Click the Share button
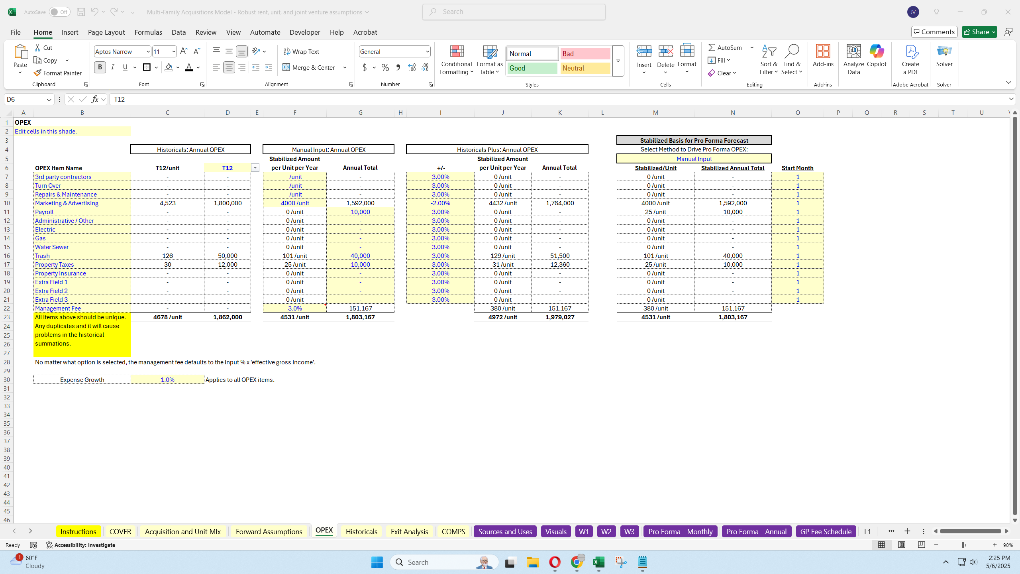Screen dimensions: 1020x574 tap(976, 32)
